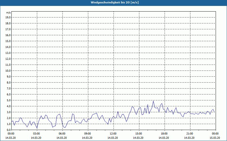Click the "7,0" y-axis label
Viewport: 227px width, 141px height.
point(9,88)
